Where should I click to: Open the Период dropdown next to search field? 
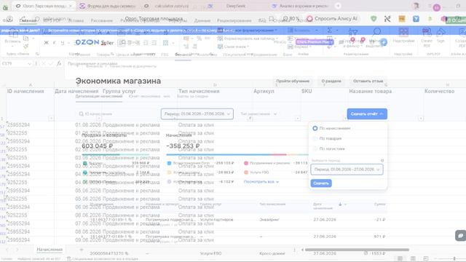click(x=197, y=114)
